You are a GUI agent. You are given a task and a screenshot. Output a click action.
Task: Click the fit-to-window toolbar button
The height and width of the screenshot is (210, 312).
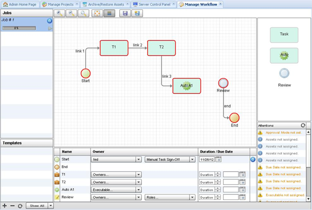tap(97, 13)
